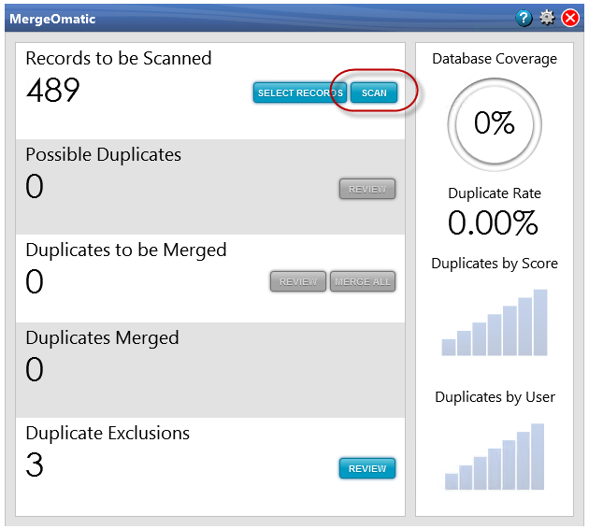Click the Database Coverage label
This screenshot has height=529, width=589.
[x=495, y=59]
